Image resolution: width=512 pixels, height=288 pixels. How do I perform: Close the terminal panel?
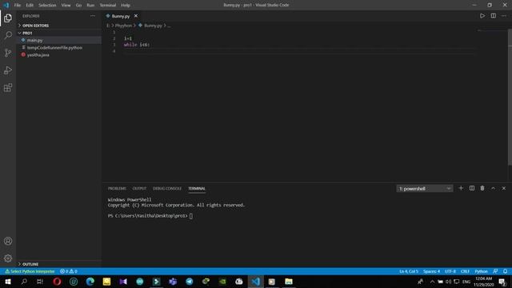click(x=504, y=188)
